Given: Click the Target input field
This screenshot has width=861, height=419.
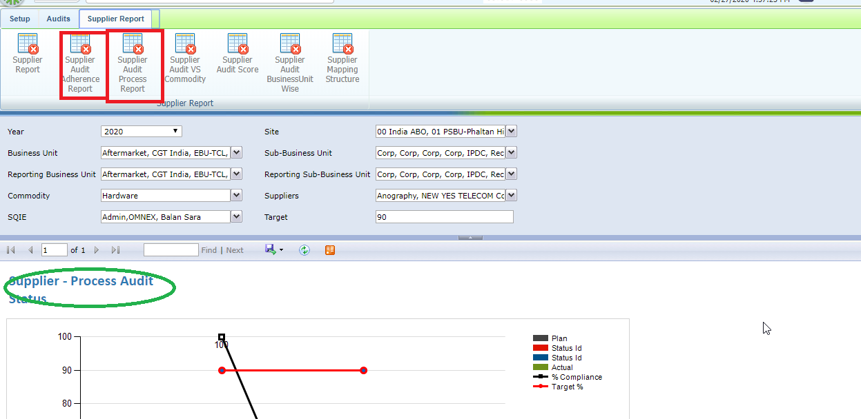Looking at the screenshot, I should click(x=445, y=217).
